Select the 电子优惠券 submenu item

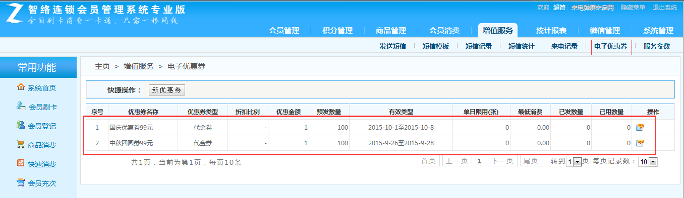point(610,46)
